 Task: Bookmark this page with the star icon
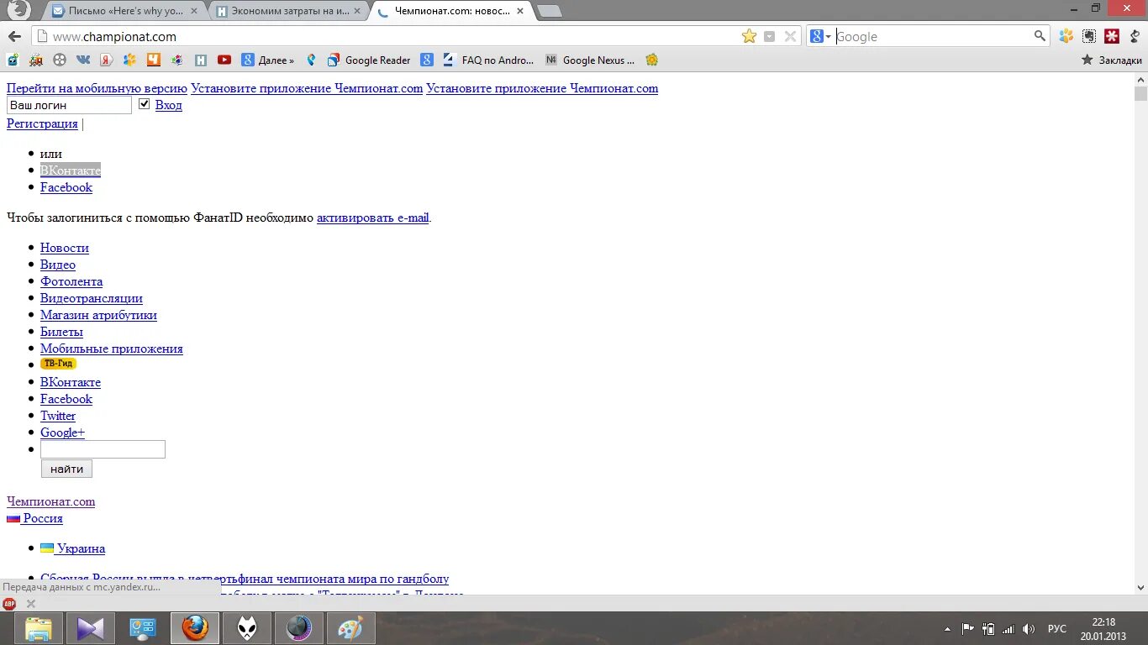(749, 36)
